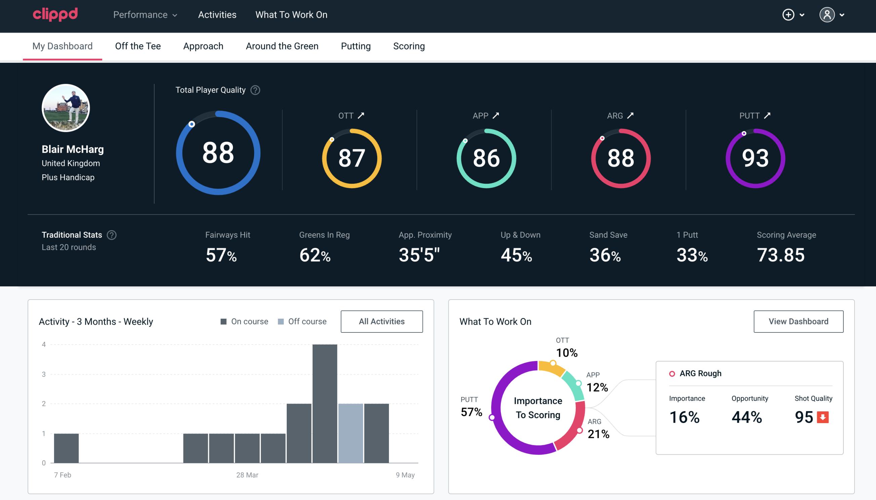The width and height of the screenshot is (876, 500).
Task: Click the View Dashboard button
Action: coord(798,321)
